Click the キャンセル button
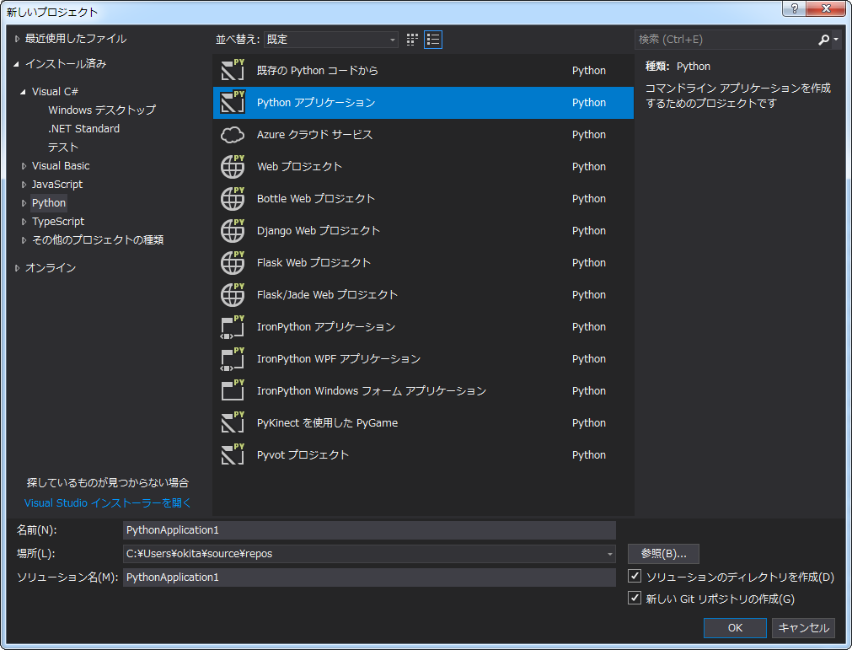 tap(803, 628)
